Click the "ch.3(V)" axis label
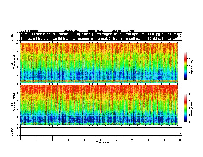Screen dimensions: 203x157 click(x=12, y=132)
